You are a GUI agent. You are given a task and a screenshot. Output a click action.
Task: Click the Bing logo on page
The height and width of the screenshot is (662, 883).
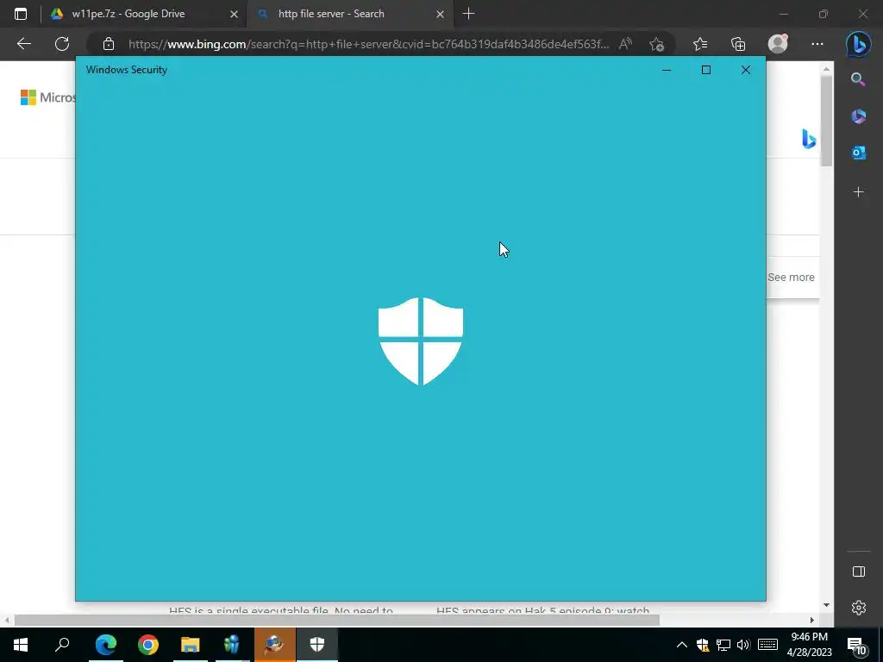[x=809, y=139]
